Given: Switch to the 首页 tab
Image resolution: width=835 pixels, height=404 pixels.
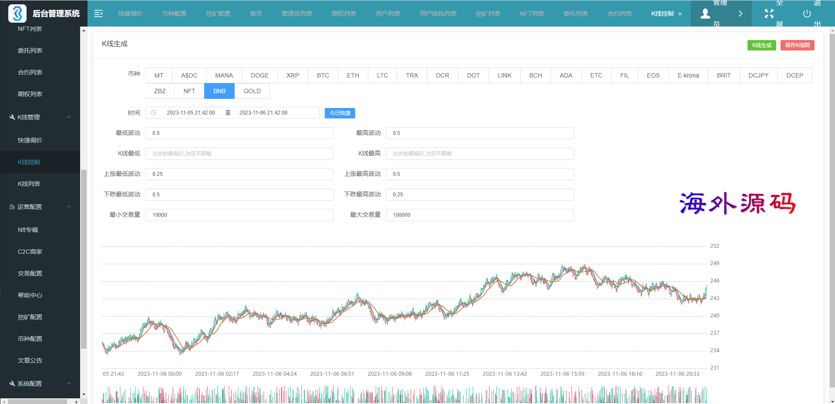Looking at the screenshot, I should pyautogui.click(x=256, y=13).
